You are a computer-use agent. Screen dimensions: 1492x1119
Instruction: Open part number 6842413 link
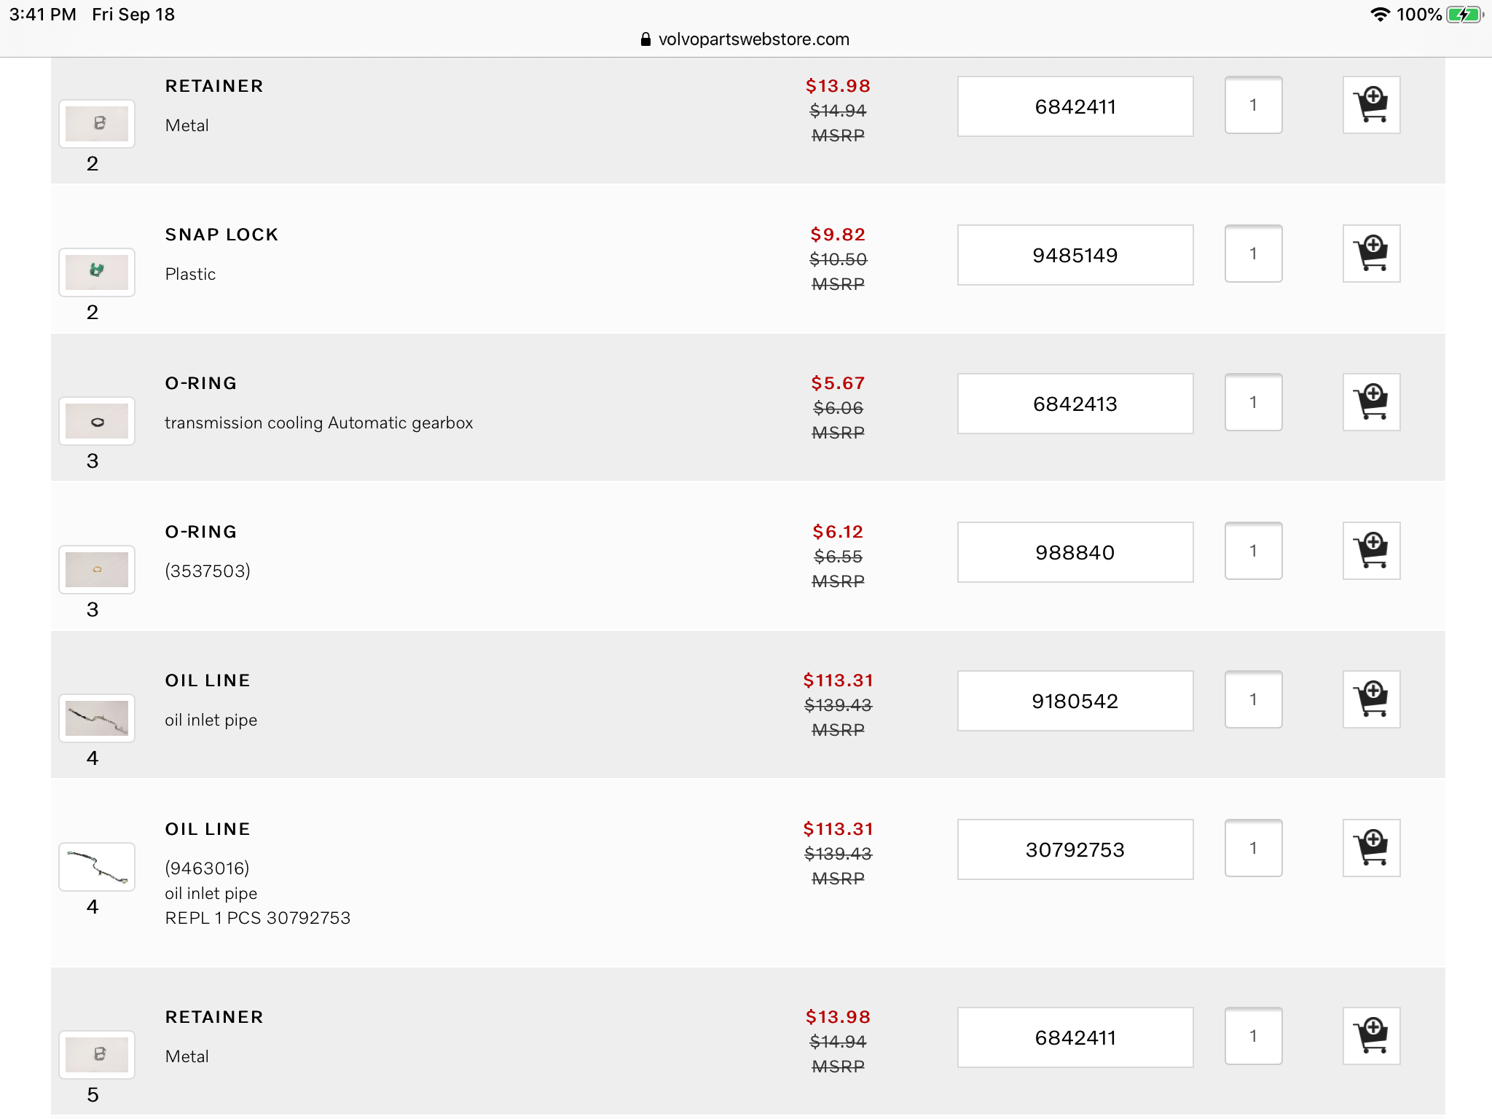point(1075,404)
